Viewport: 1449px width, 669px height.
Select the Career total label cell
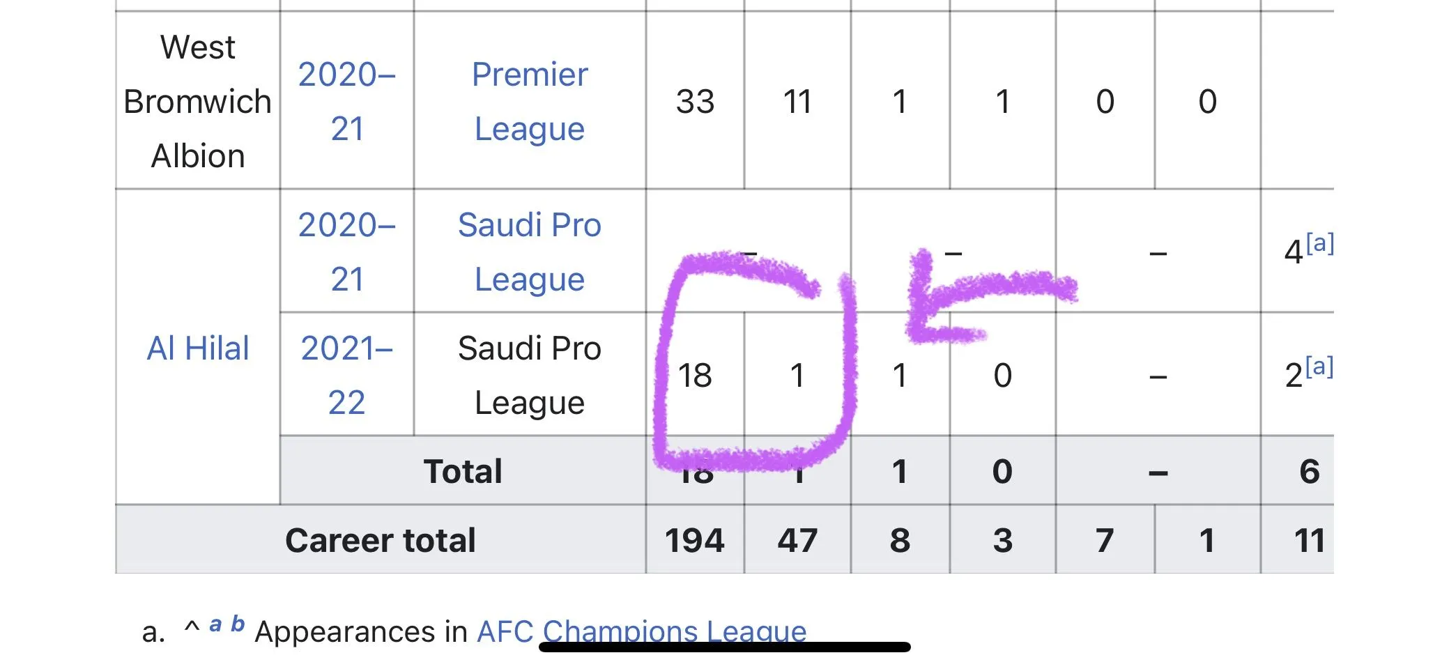[x=381, y=540]
